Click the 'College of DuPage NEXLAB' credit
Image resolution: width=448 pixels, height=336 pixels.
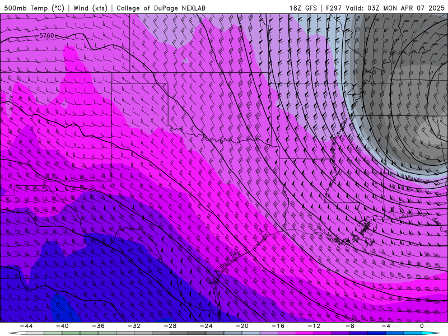click(161, 8)
